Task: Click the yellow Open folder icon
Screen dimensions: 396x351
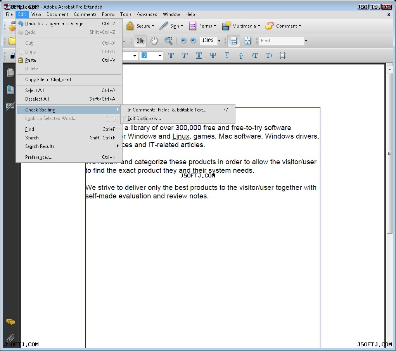Action: (12, 41)
